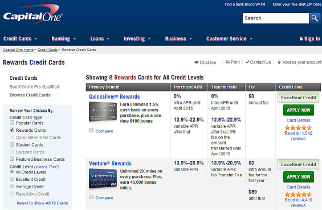Image resolution: width=322 pixels, height=210 pixels.
Task: Click Enter your five-digit ZIP Code
Action: [x=297, y=5]
